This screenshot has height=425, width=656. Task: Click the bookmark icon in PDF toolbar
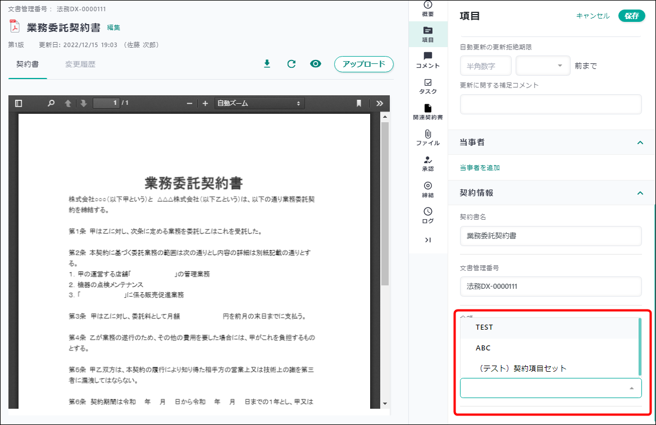tap(358, 103)
